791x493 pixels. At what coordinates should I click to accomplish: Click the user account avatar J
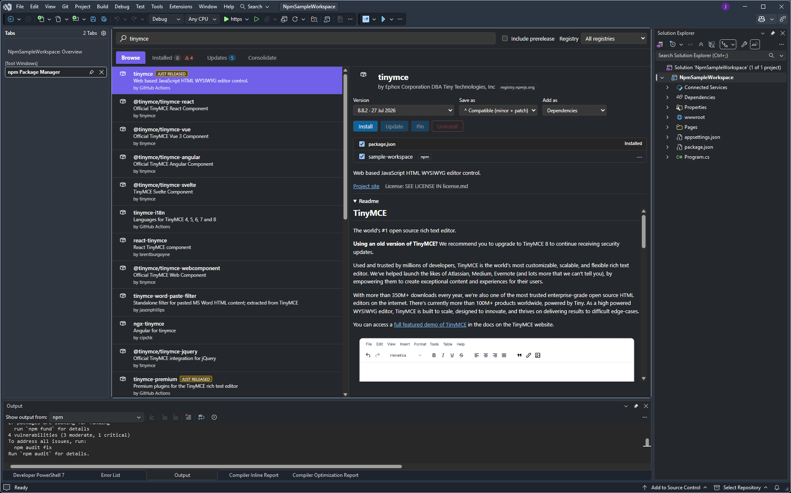726,7
